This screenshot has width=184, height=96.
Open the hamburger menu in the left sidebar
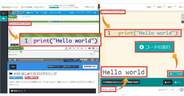pos(3,13)
